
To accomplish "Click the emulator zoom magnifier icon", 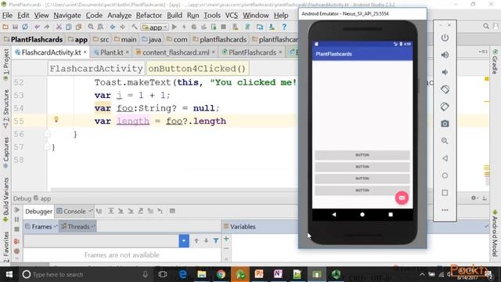I will pyautogui.click(x=445, y=141).
